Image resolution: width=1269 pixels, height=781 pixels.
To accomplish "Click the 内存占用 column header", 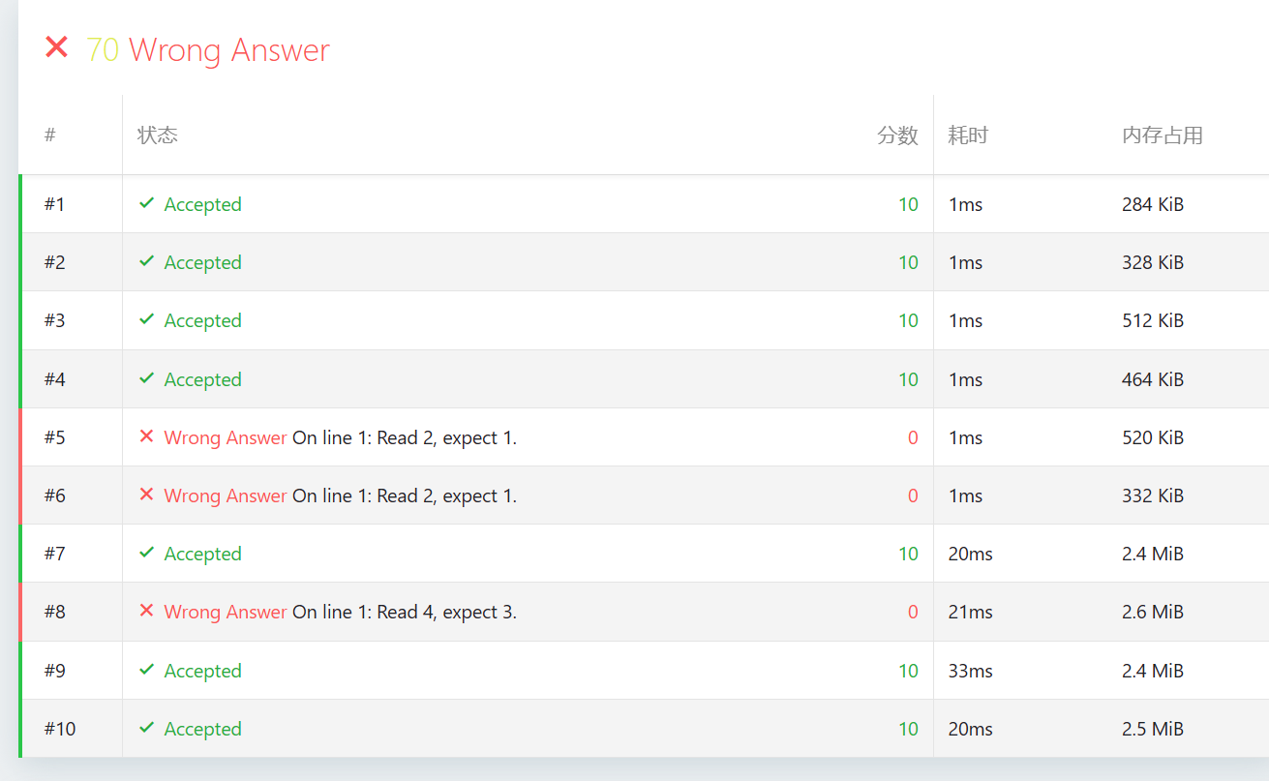I will [x=1163, y=135].
